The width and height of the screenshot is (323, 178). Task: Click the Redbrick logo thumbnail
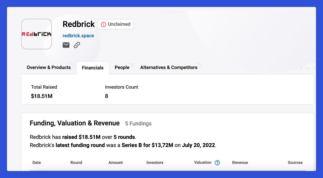pos(36,34)
